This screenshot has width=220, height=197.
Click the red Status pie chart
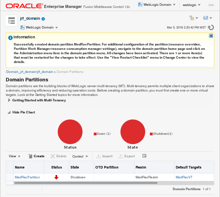[x=70, y=132]
